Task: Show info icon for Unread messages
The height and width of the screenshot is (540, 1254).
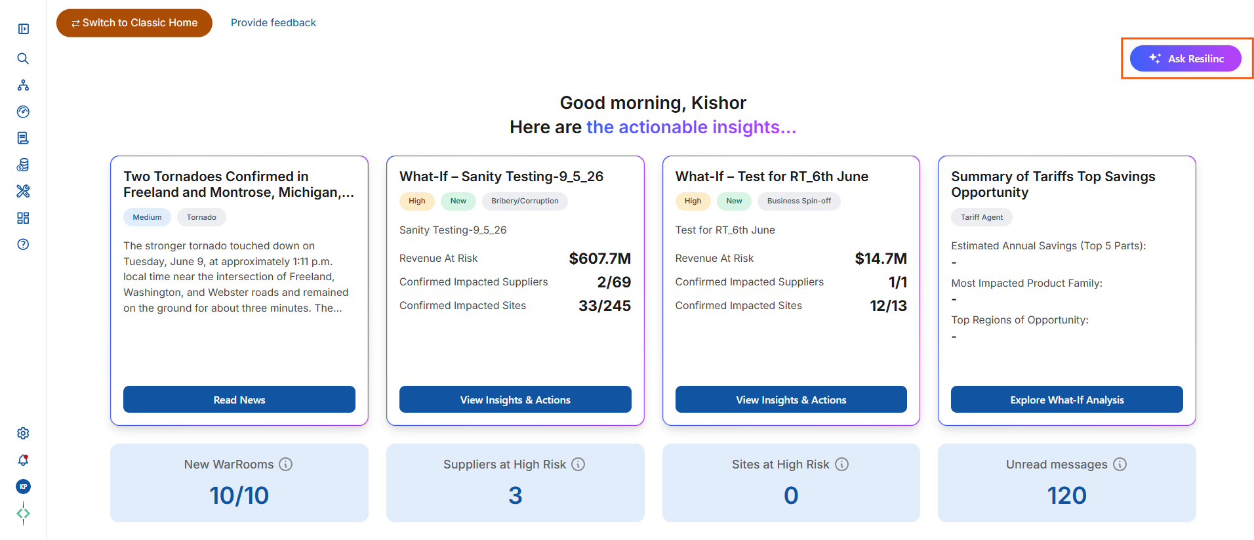Action: (1120, 464)
